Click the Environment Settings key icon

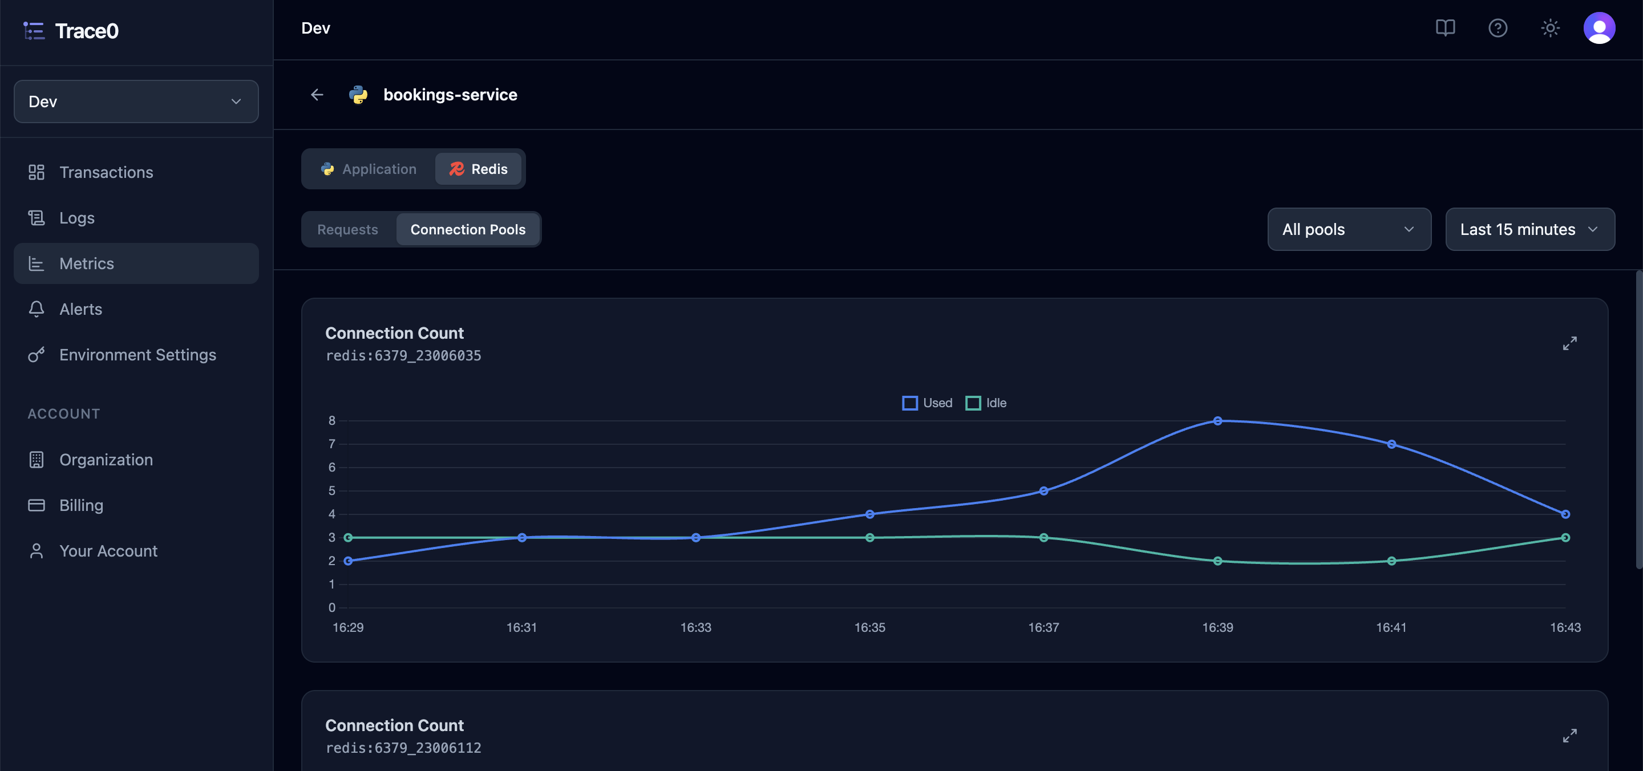coord(37,355)
